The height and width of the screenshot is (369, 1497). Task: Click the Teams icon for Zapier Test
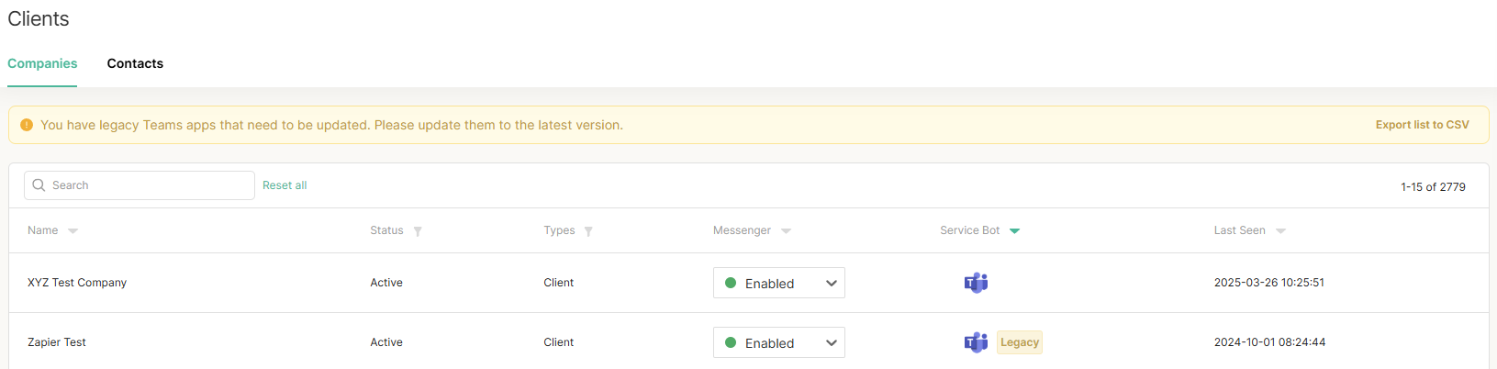976,342
